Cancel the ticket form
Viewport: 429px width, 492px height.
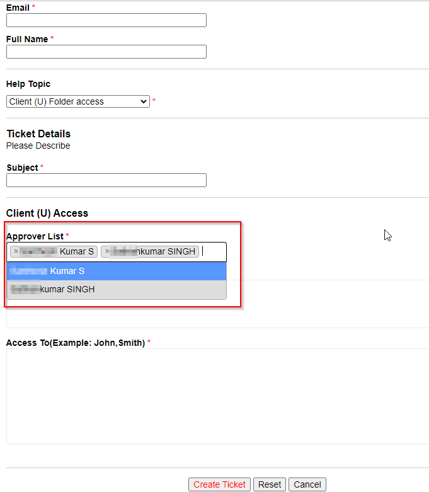tap(307, 484)
